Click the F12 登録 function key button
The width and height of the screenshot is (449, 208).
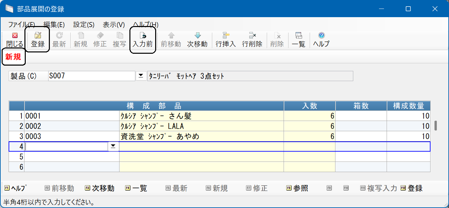pyautogui.click(x=412, y=188)
